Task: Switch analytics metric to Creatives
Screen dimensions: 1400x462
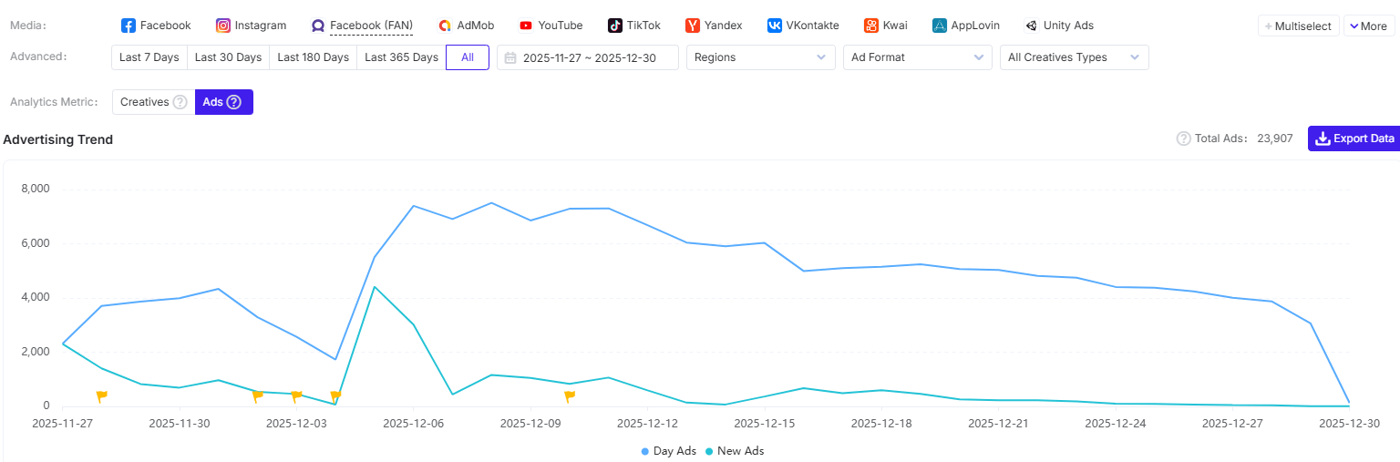Action: 153,102
